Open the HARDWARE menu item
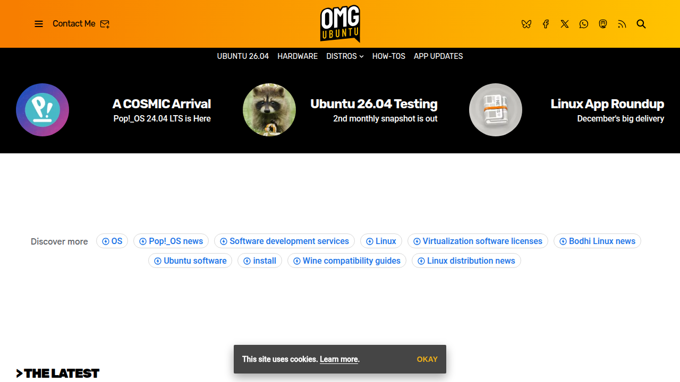The width and height of the screenshot is (680, 382). click(297, 56)
